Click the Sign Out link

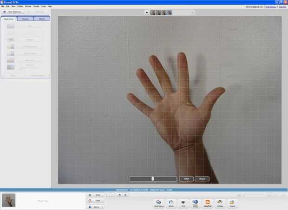tap(282, 7)
